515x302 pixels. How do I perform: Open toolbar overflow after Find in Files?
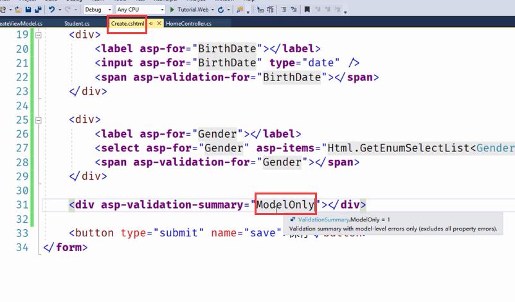(x=248, y=12)
